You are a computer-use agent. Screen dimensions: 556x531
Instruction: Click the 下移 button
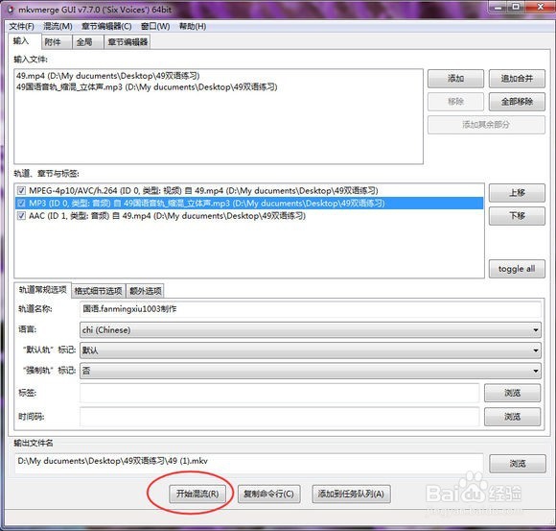coord(517,216)
